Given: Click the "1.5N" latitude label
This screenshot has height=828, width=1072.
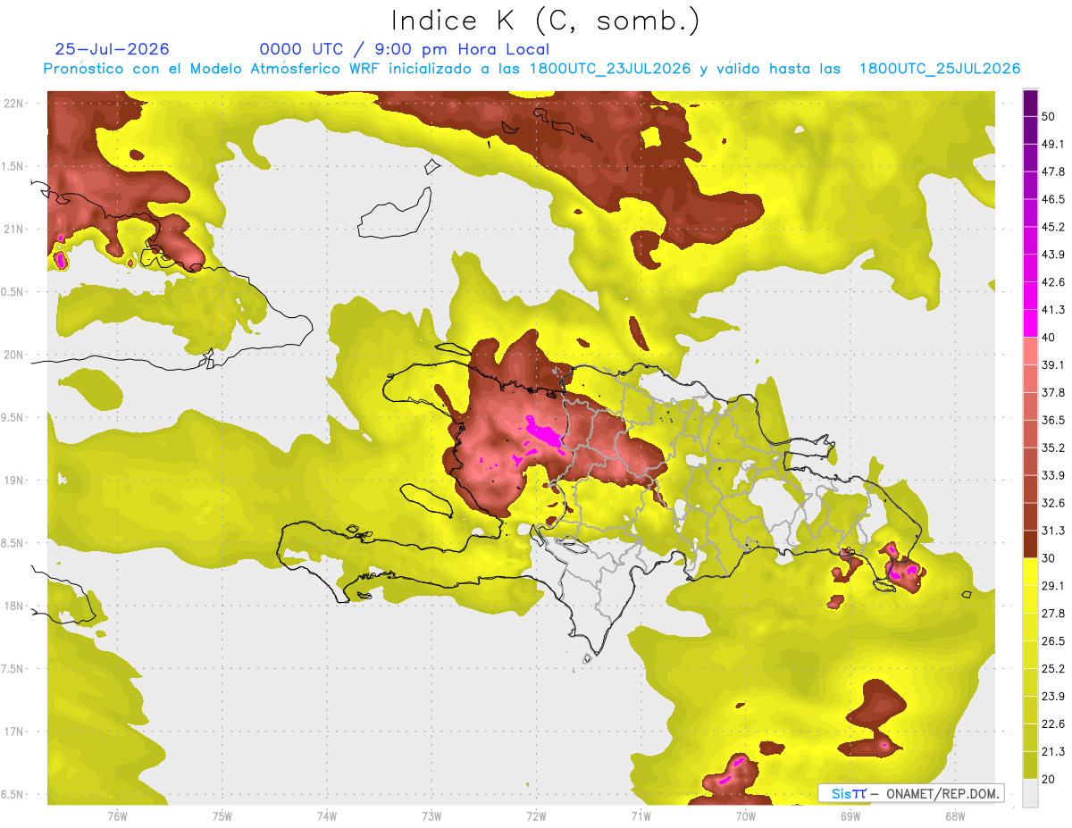Looking at the screenshot, I should (x=12, y=166).
